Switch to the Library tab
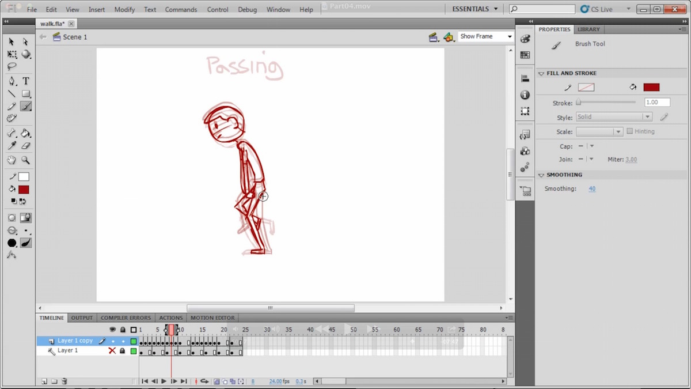The width and height of the screenshot is (691, 389). [x=589, y=29]
